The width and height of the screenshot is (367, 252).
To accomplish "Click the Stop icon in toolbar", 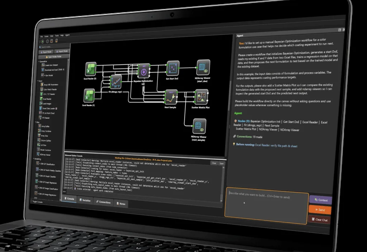I will 47,41.
